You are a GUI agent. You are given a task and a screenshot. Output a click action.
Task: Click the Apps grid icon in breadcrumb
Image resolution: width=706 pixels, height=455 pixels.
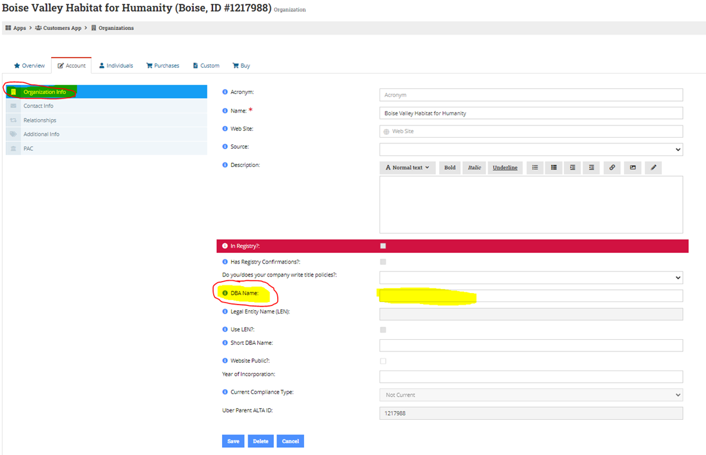[x=8, y=28]
